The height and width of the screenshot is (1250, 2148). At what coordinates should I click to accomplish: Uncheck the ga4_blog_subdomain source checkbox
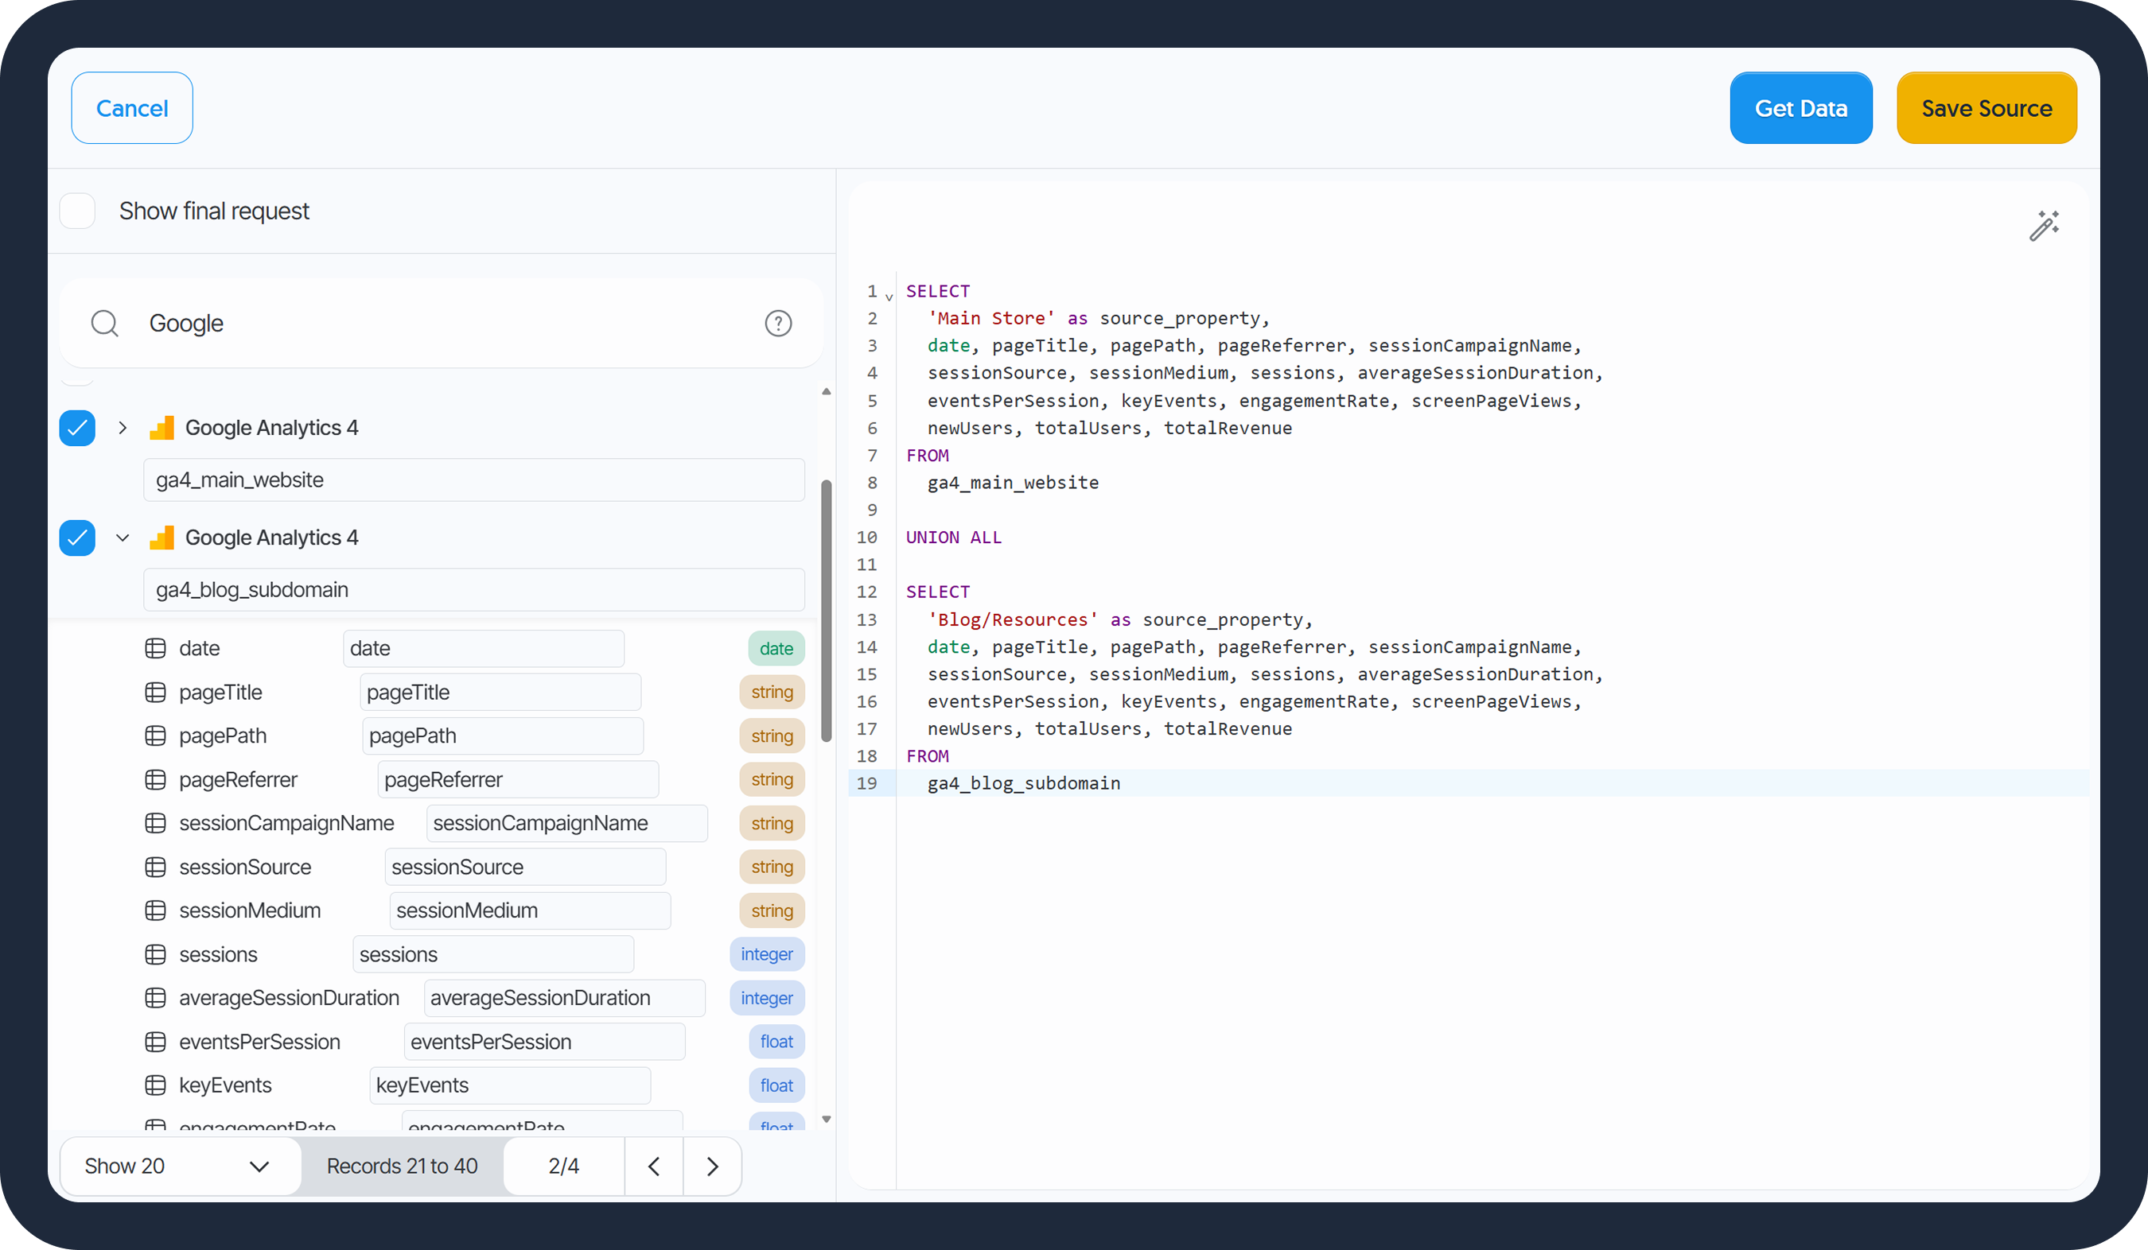coord(78,538)
